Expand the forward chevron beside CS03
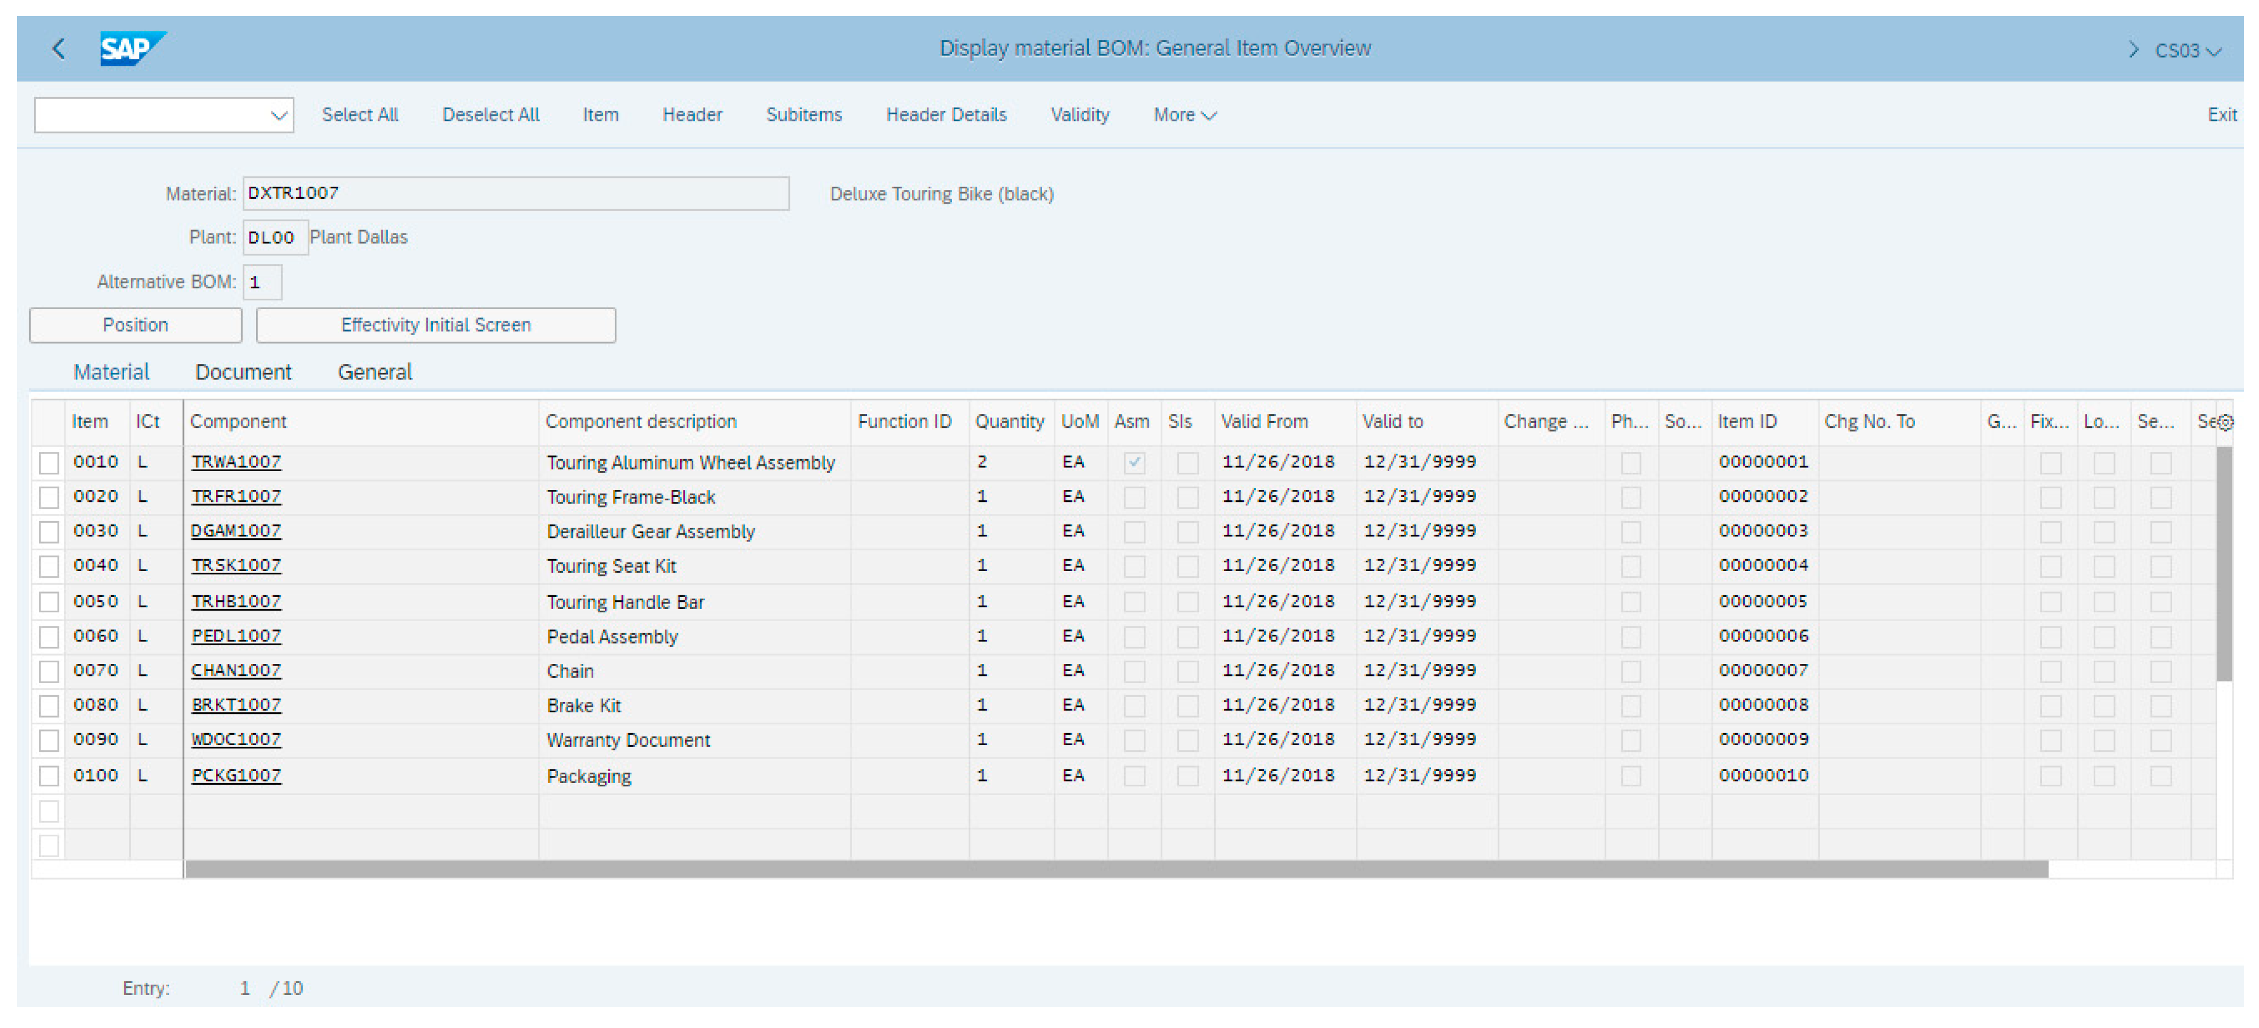The width and height of the screenshot is (2259, 1028). pyautogui.click(x=2133, y=50)
